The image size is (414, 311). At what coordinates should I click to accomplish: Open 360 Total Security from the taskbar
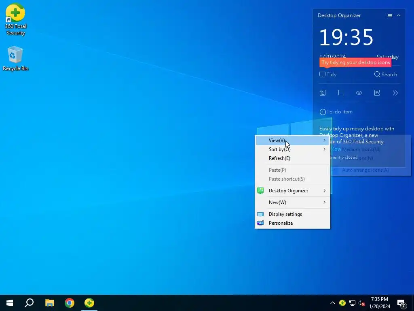tap(89, 303)
